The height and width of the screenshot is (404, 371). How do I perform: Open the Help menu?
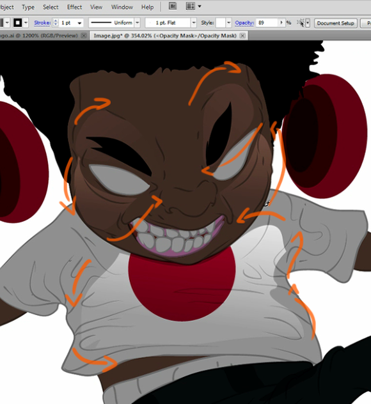pos(147,7)
